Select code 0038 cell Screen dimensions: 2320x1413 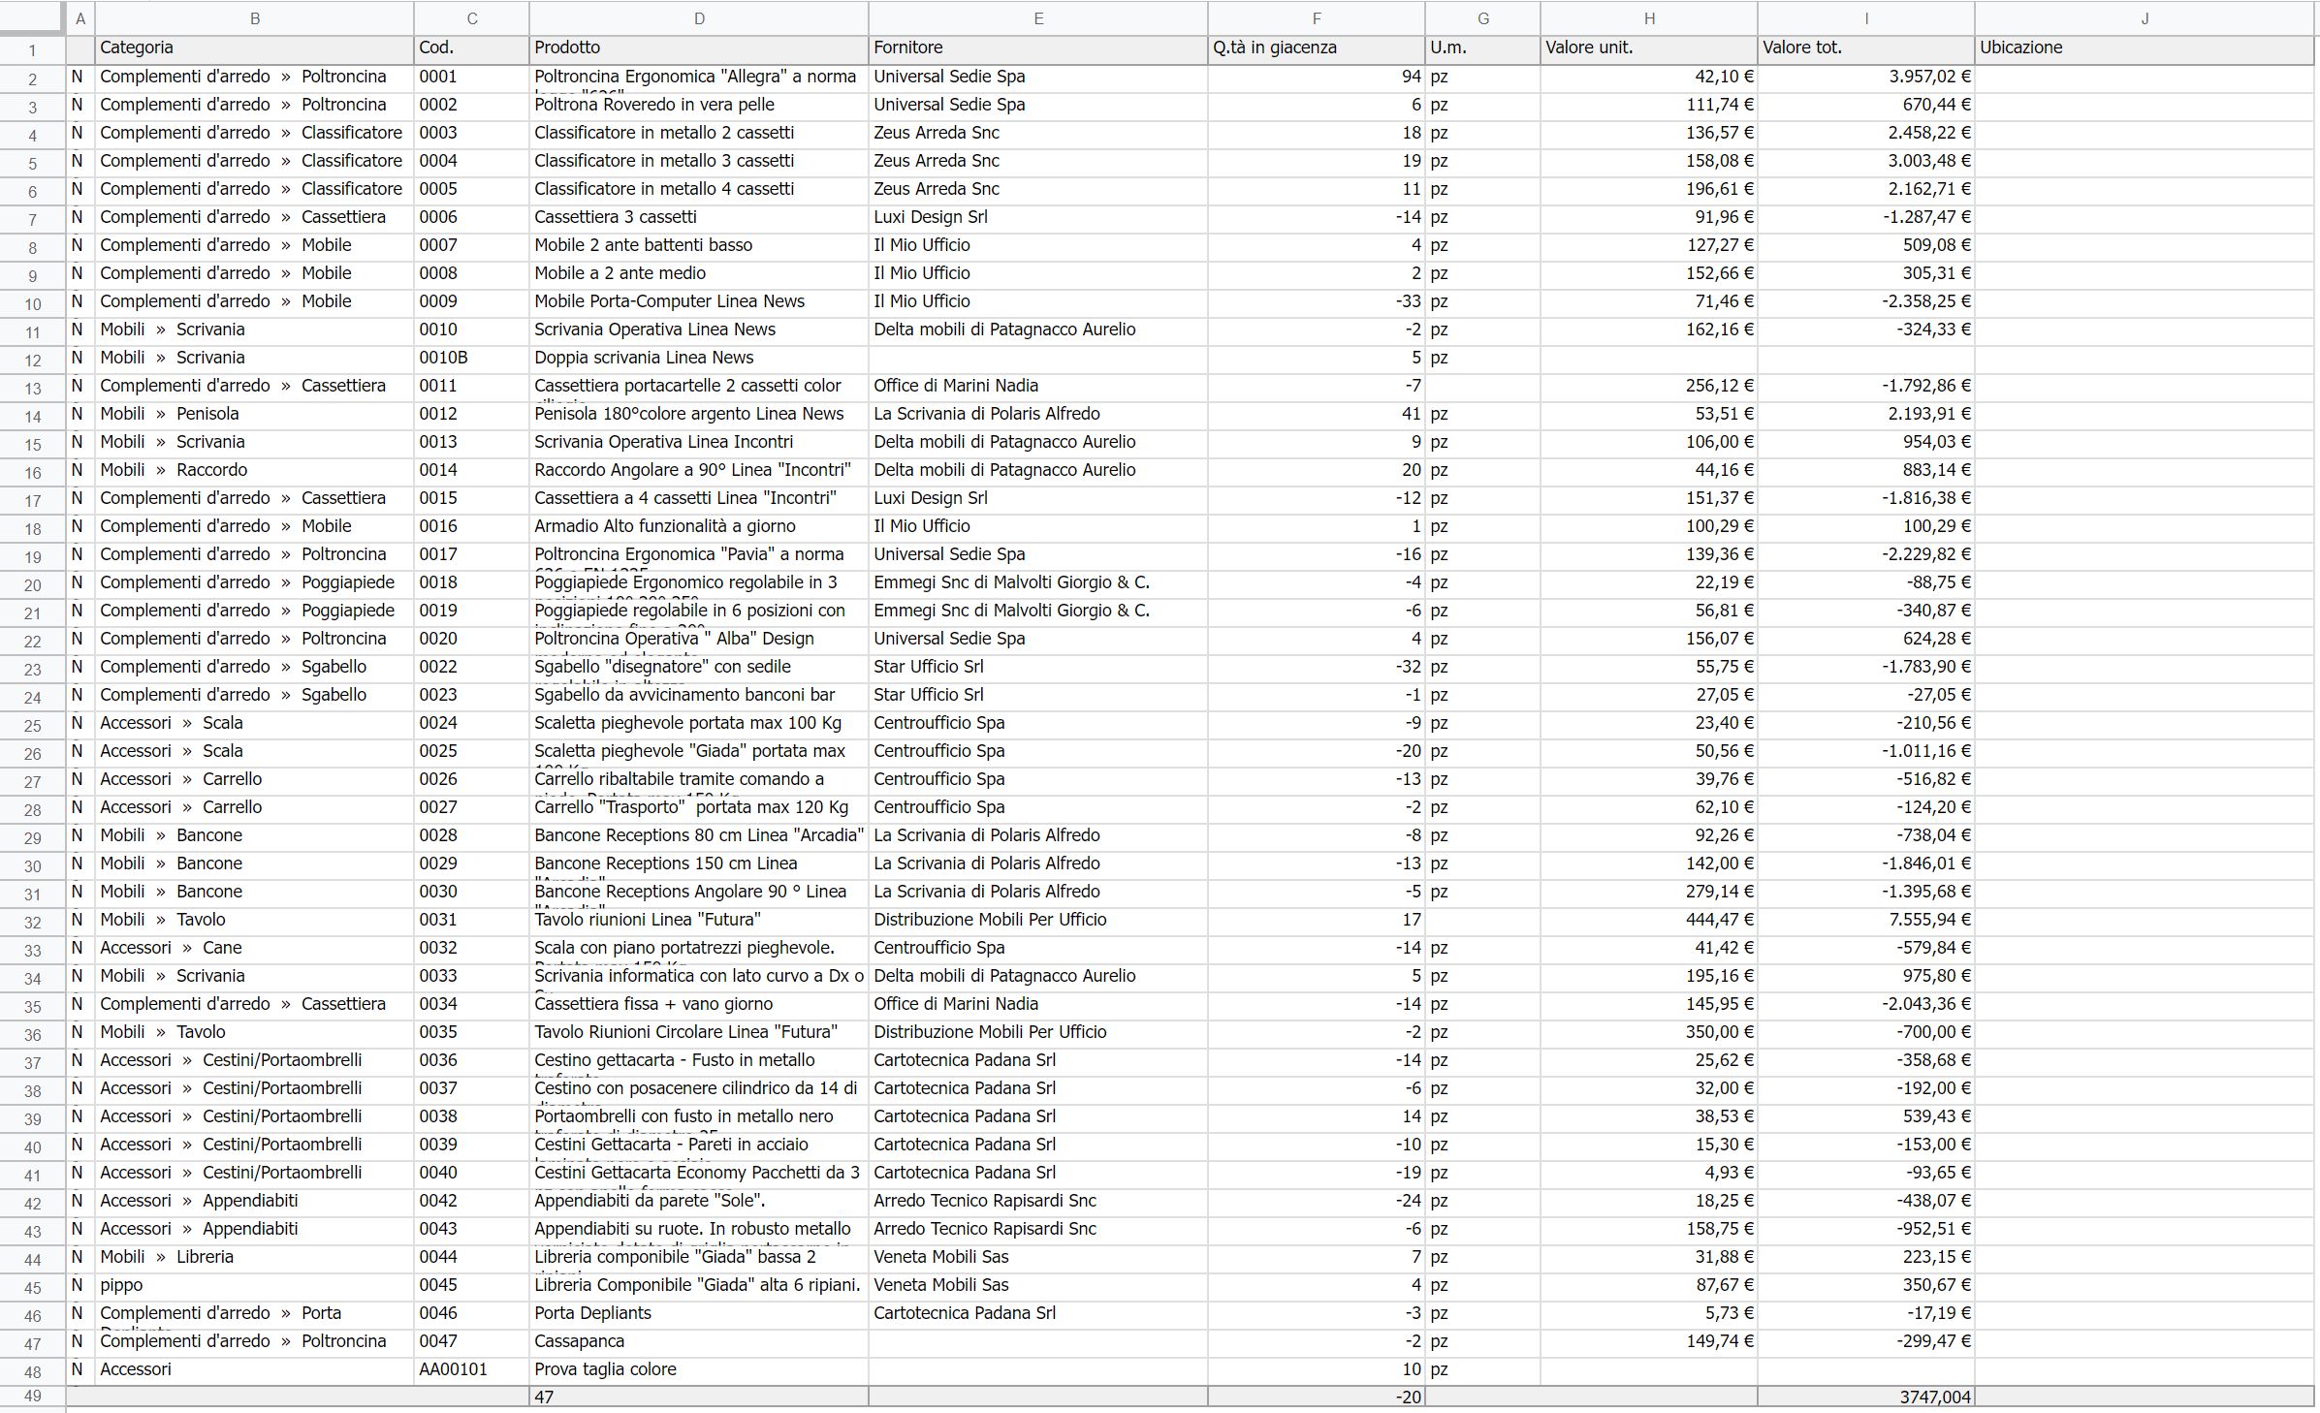point(471,1117)
